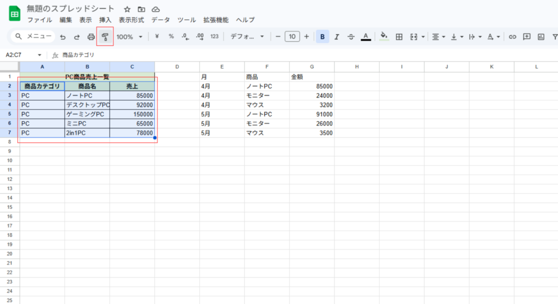Click the redo arrow icon
This screenshot has width=558, height=304.
[x=77, y=37]
